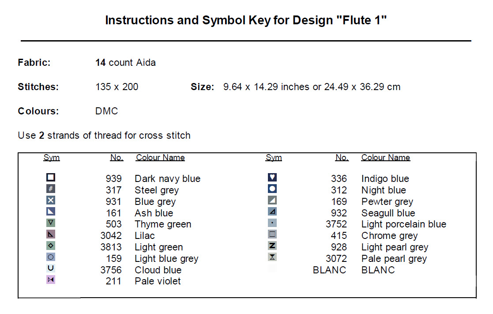493x314 pixels.
Task: Select the Chrome grey 415 square symbol
Action: click(x=272, y=235)
